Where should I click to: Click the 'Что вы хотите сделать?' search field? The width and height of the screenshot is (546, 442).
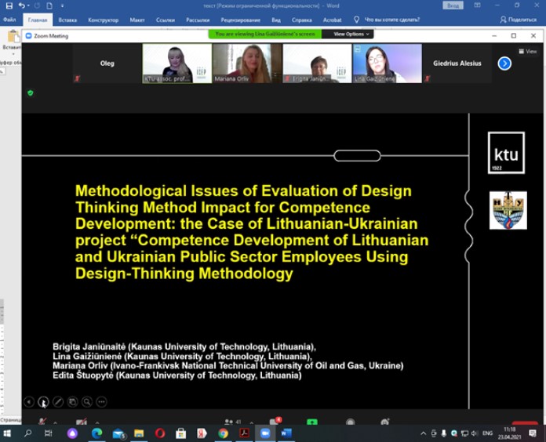tap(402, 20)
